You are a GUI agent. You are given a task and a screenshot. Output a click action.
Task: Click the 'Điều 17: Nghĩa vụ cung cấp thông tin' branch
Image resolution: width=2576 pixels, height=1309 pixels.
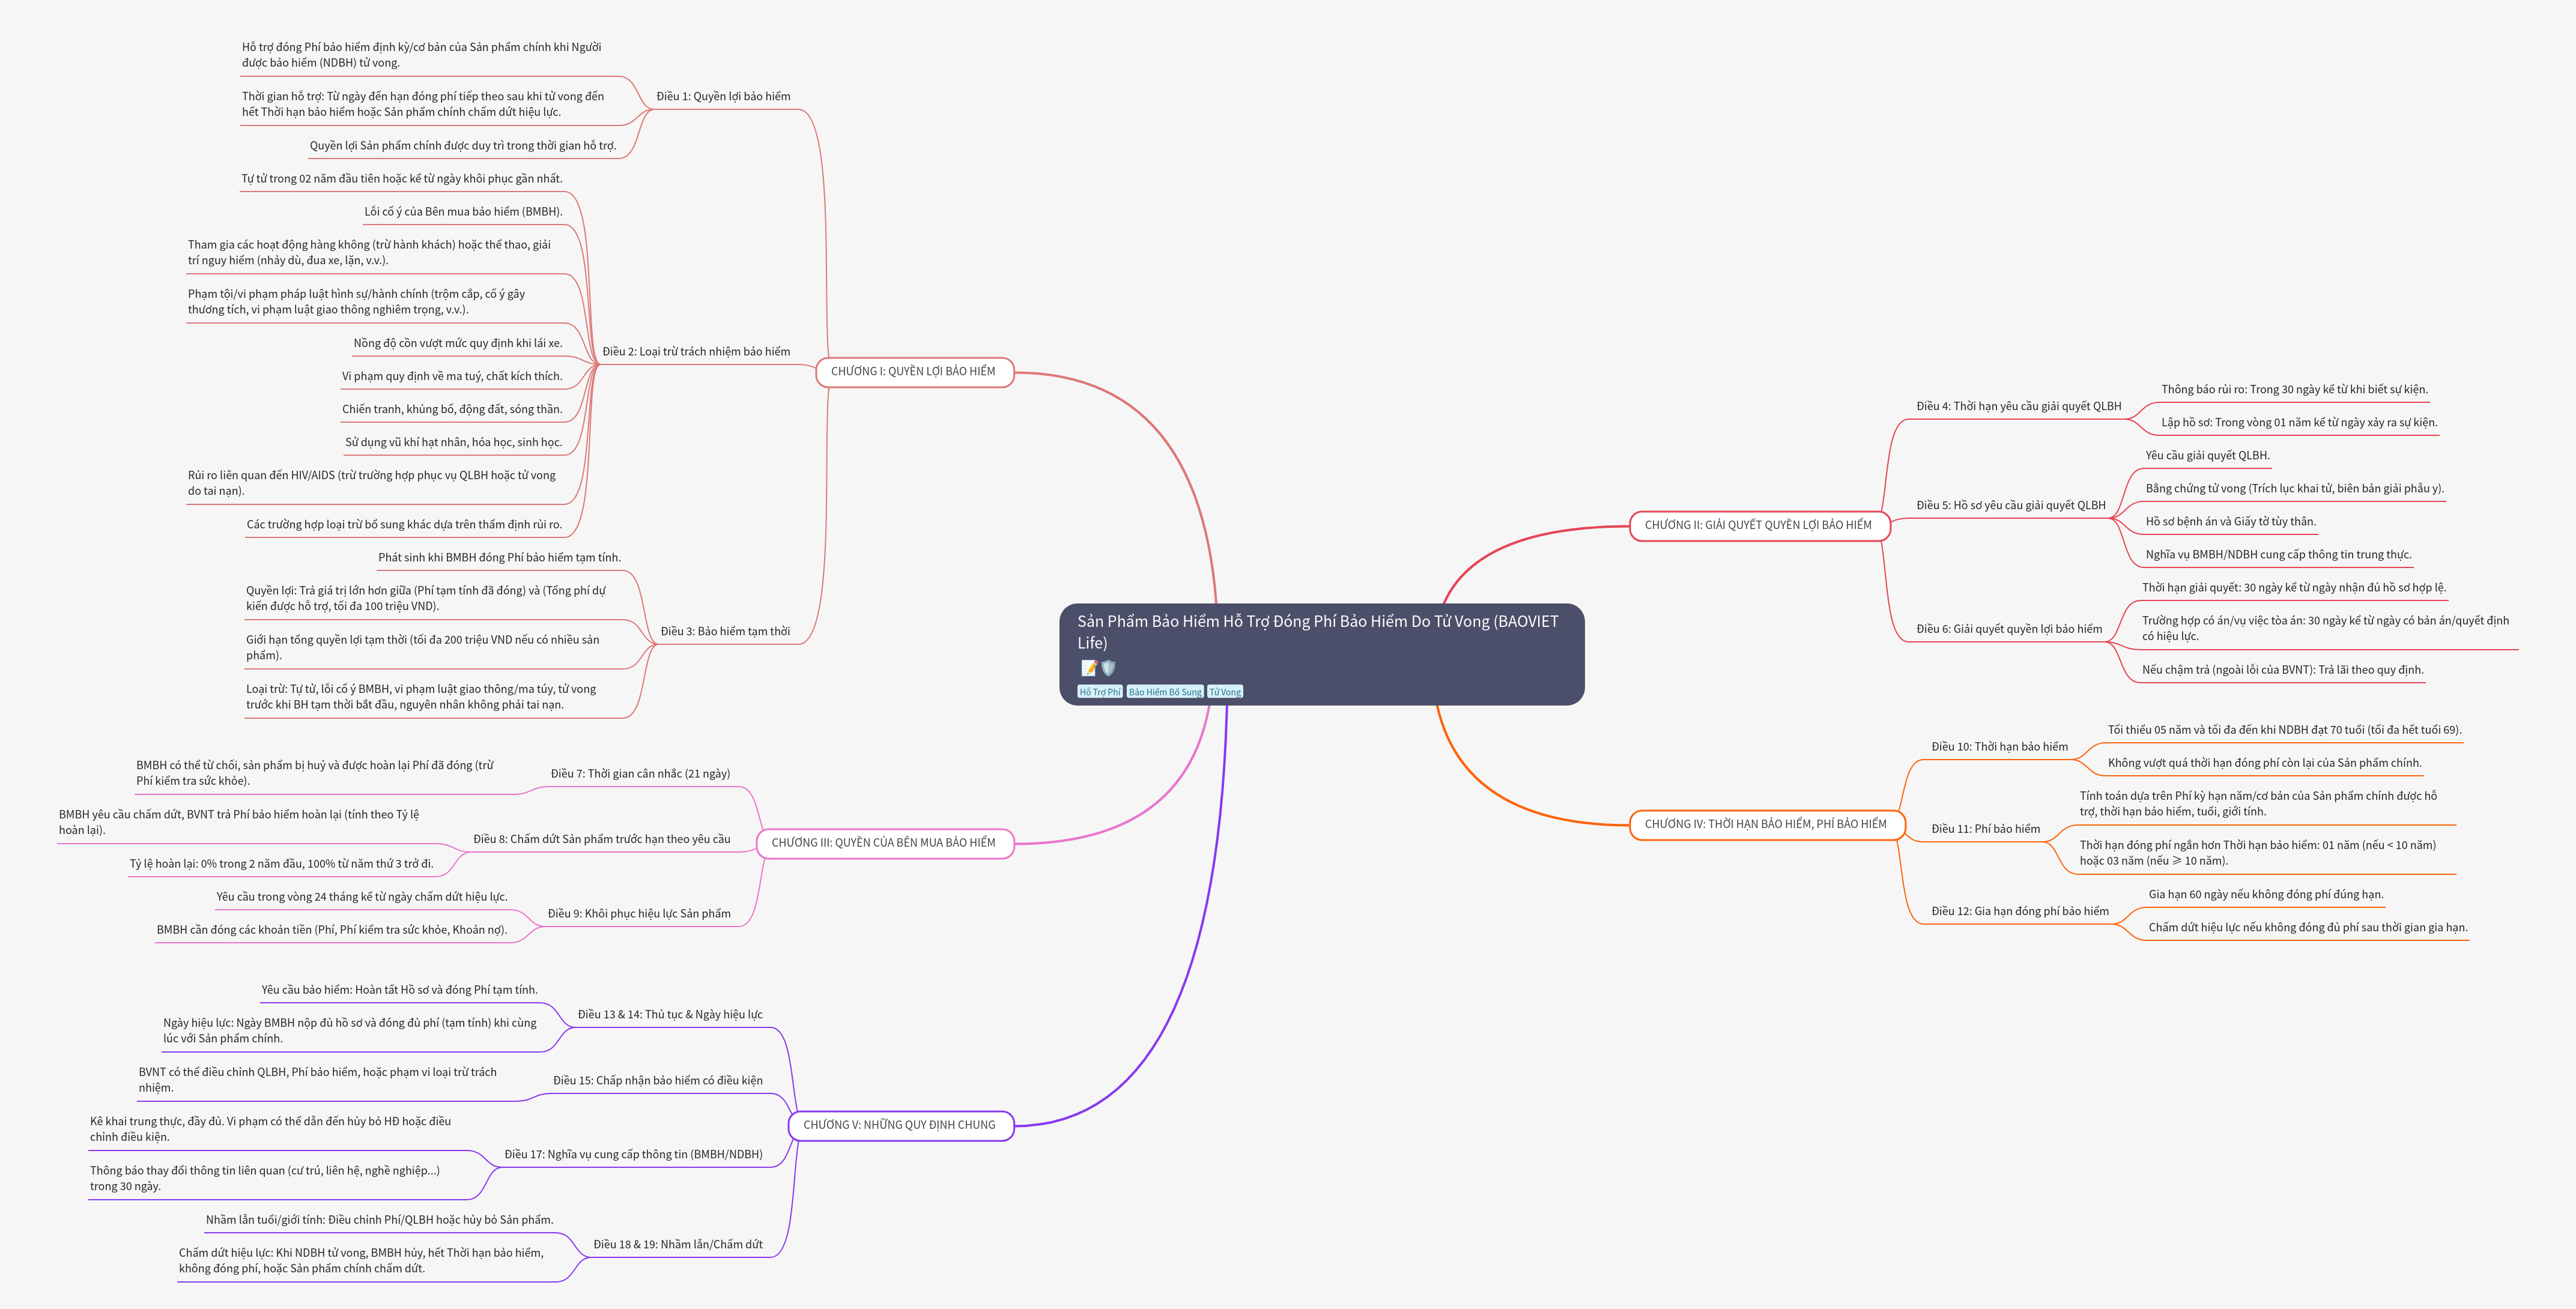pyautogui.click(x=633, y=1155)
